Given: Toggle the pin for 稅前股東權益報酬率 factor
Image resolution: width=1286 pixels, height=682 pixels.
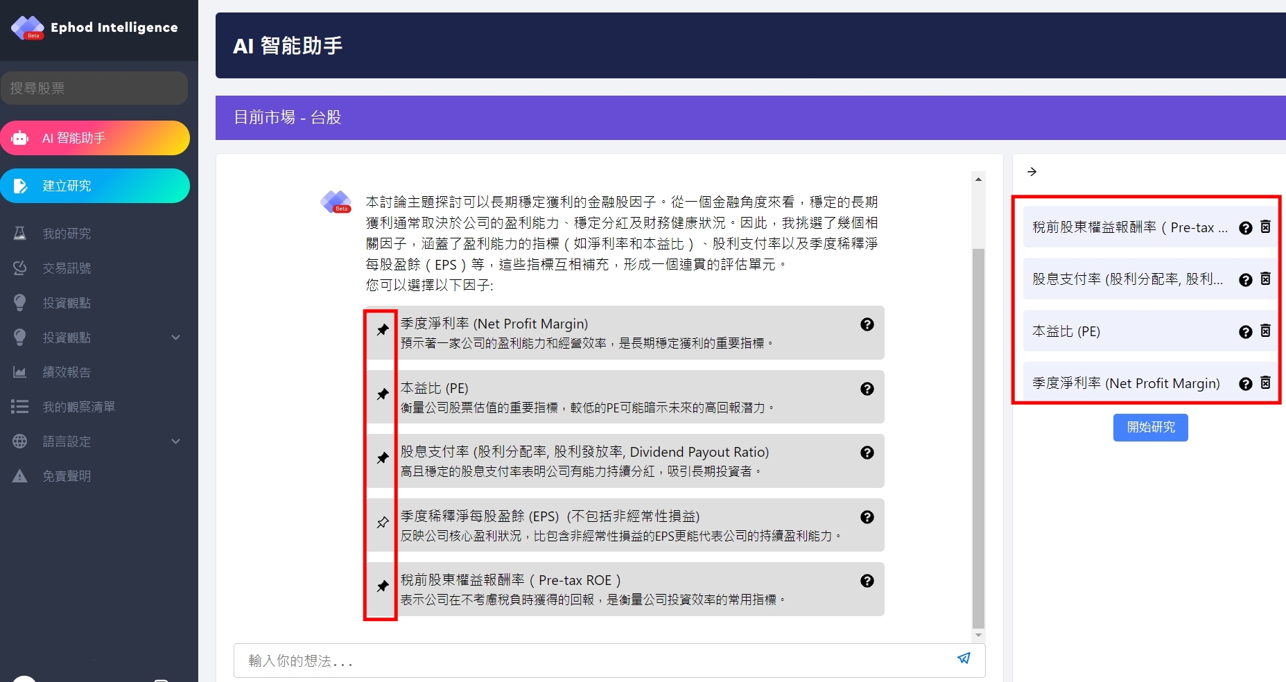Looking at the screenshot, I should 383,586.
